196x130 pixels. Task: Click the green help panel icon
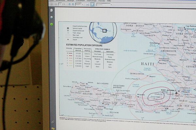pos(52,24)
